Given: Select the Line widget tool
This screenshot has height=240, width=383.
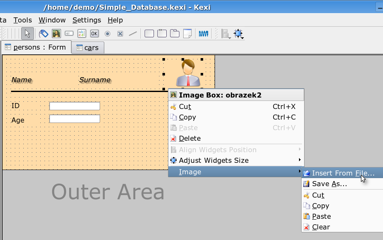Looking at the screenshot, I should coord(133,33).
